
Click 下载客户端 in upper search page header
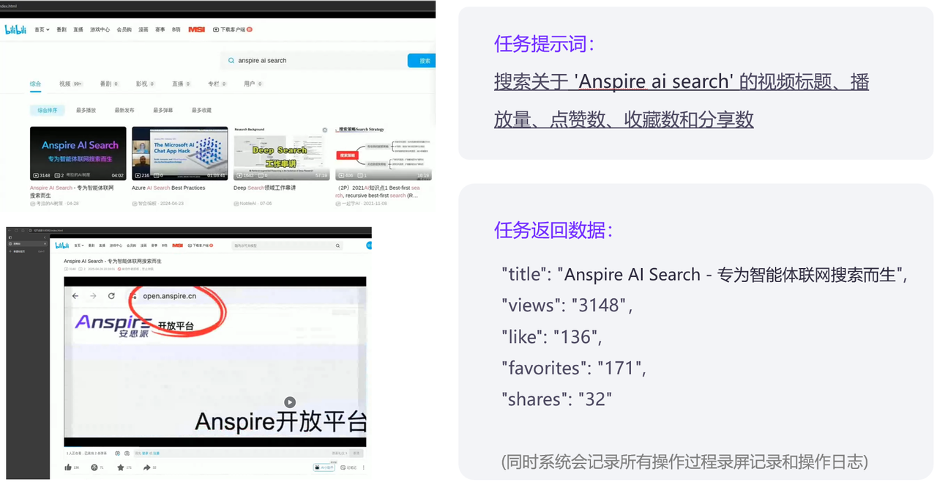233,29
